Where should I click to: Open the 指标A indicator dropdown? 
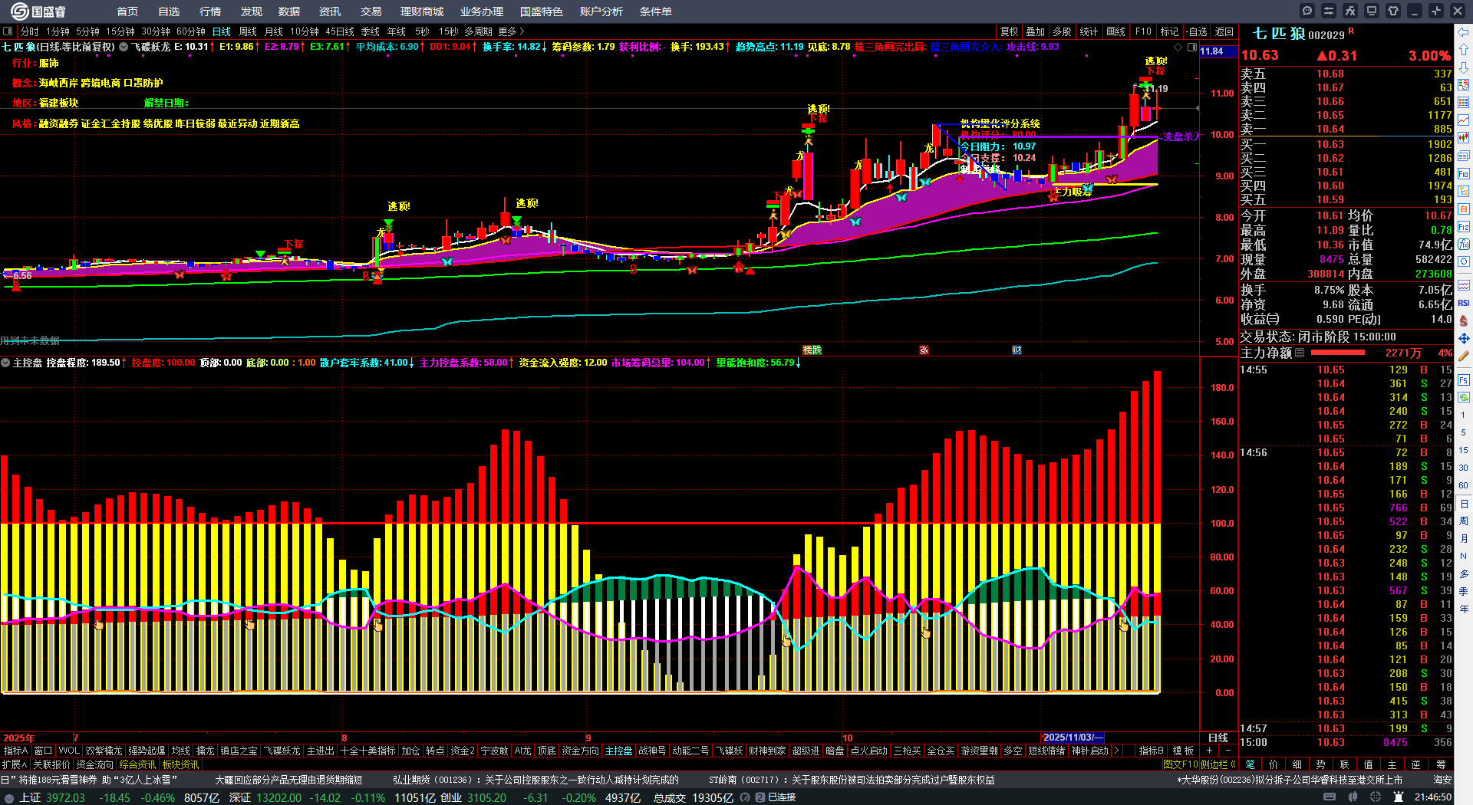(x=16, y=751)
